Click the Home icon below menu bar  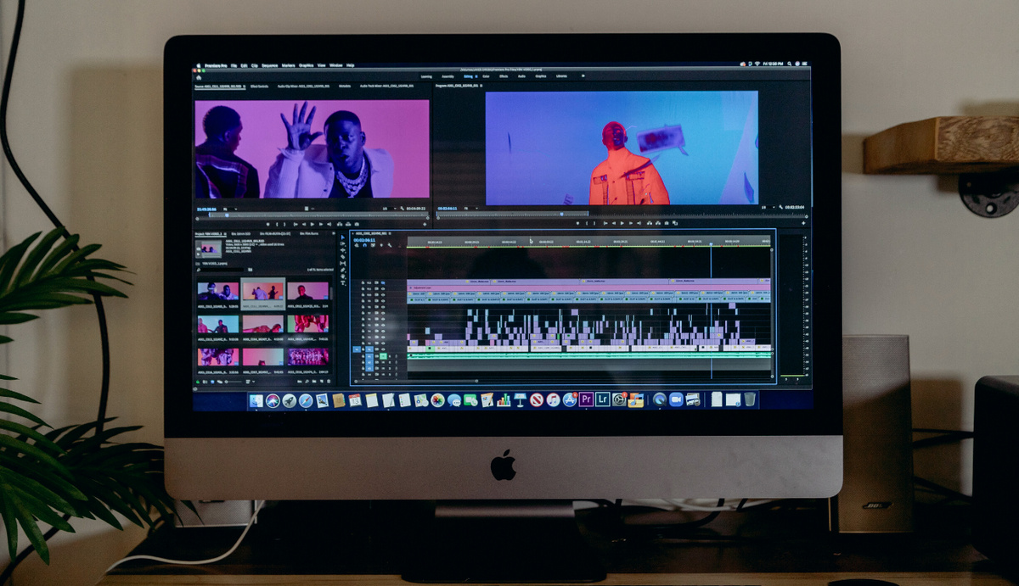click(x=199, y=77)
